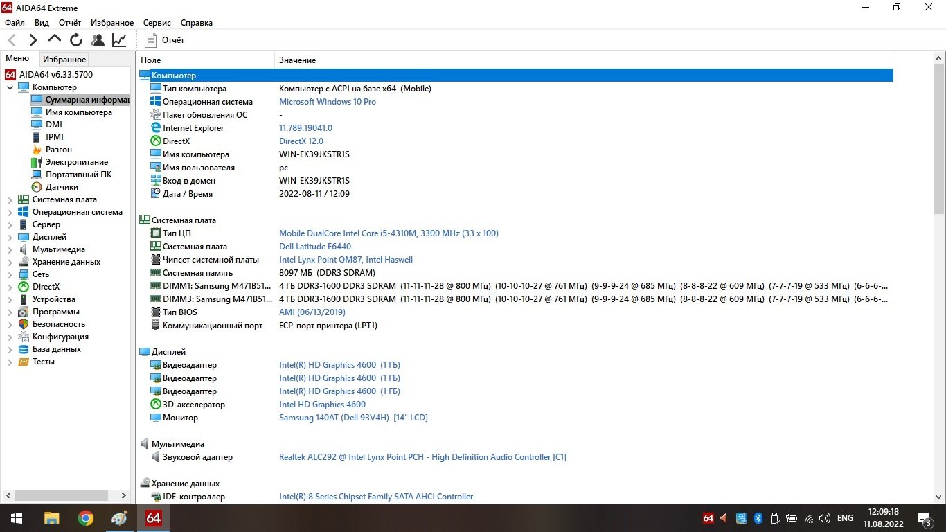Open the graph chart toolbar icon

[119, 40]
